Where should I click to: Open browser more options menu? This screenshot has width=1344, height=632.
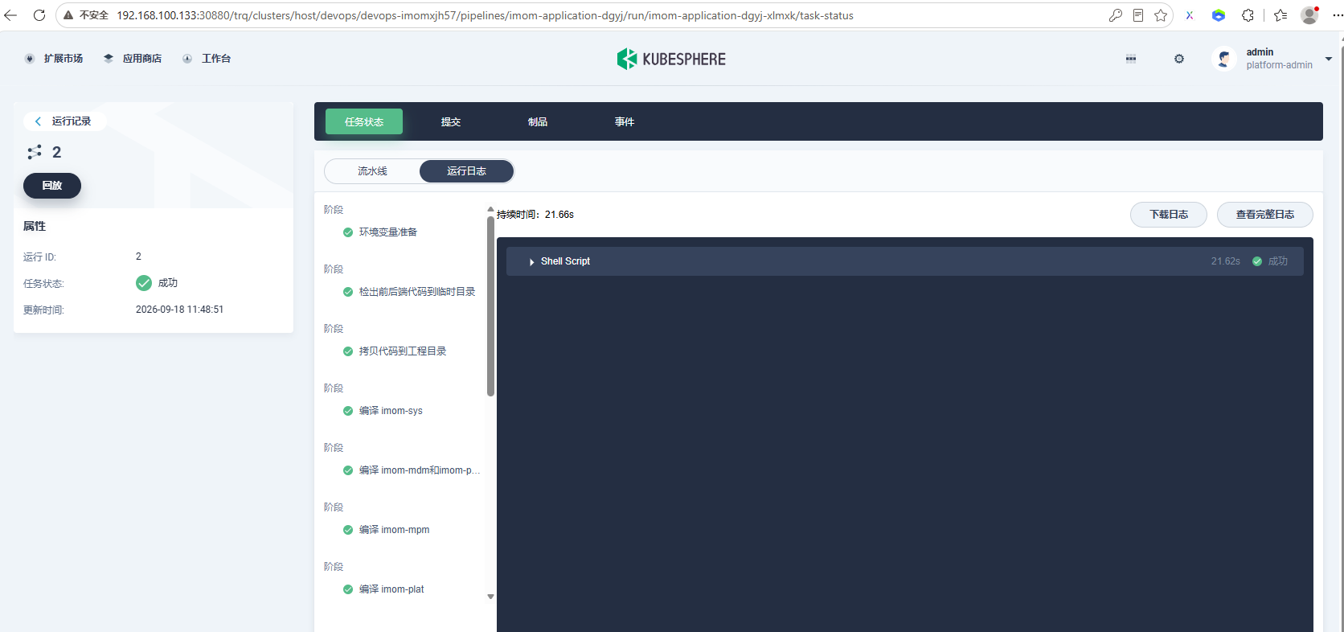pos(1337,15)
